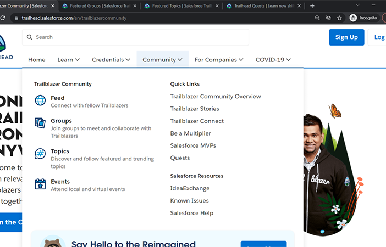
Task: Go to Home in navigation bar
Action: [x=37, y=60]
